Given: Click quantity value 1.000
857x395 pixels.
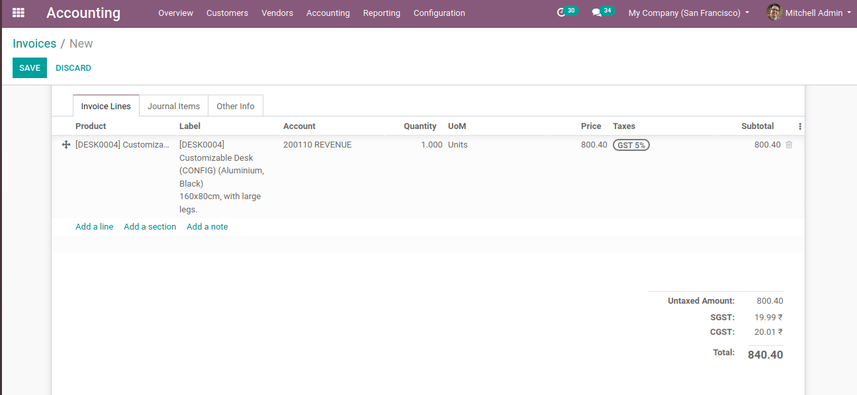Looking at the screenshot, I should [431, 145].
